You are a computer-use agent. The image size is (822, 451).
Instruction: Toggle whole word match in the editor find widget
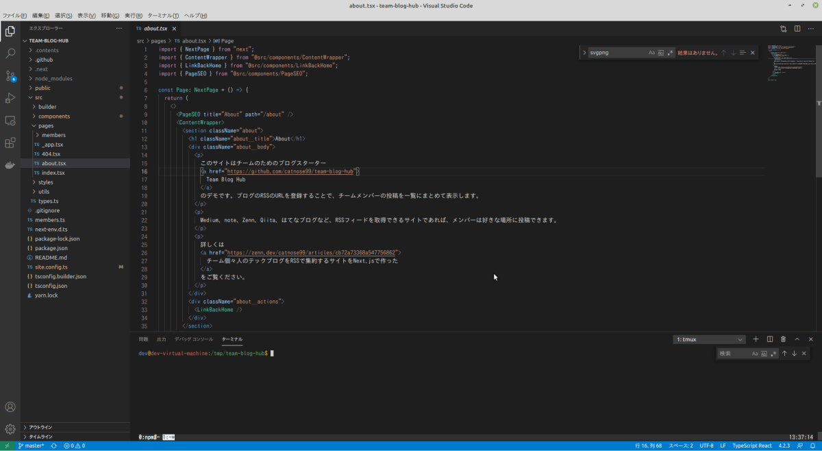(x=661, y=53)
